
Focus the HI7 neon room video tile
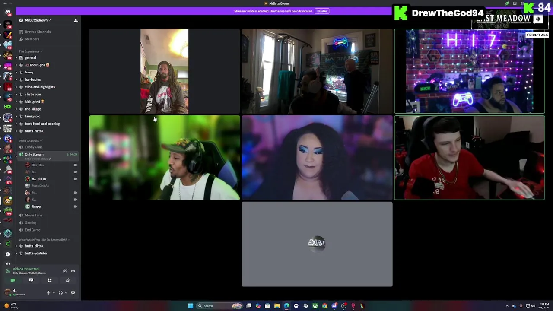(470, 71)
